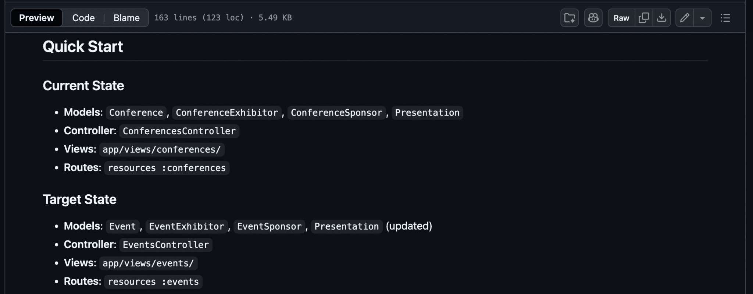Open the document outline

coord(725,18)
